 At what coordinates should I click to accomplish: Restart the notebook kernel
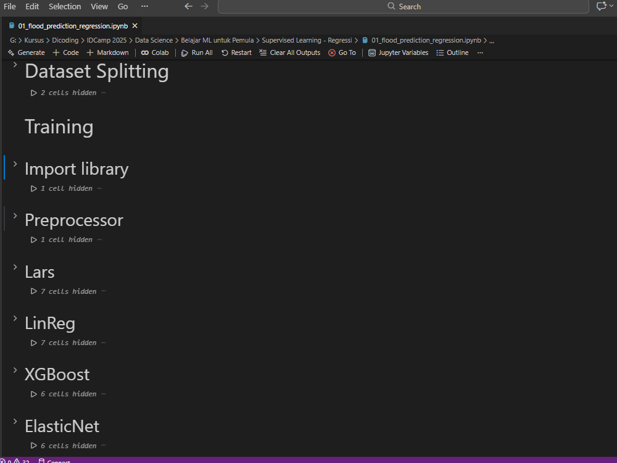click(236, 52)
